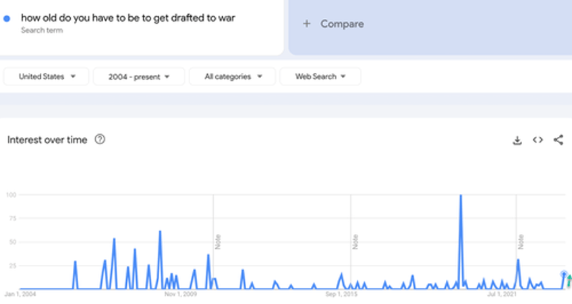Open the All categories dropdown
The width and height of the screenshot is (572, 304).
coord(232,77)
